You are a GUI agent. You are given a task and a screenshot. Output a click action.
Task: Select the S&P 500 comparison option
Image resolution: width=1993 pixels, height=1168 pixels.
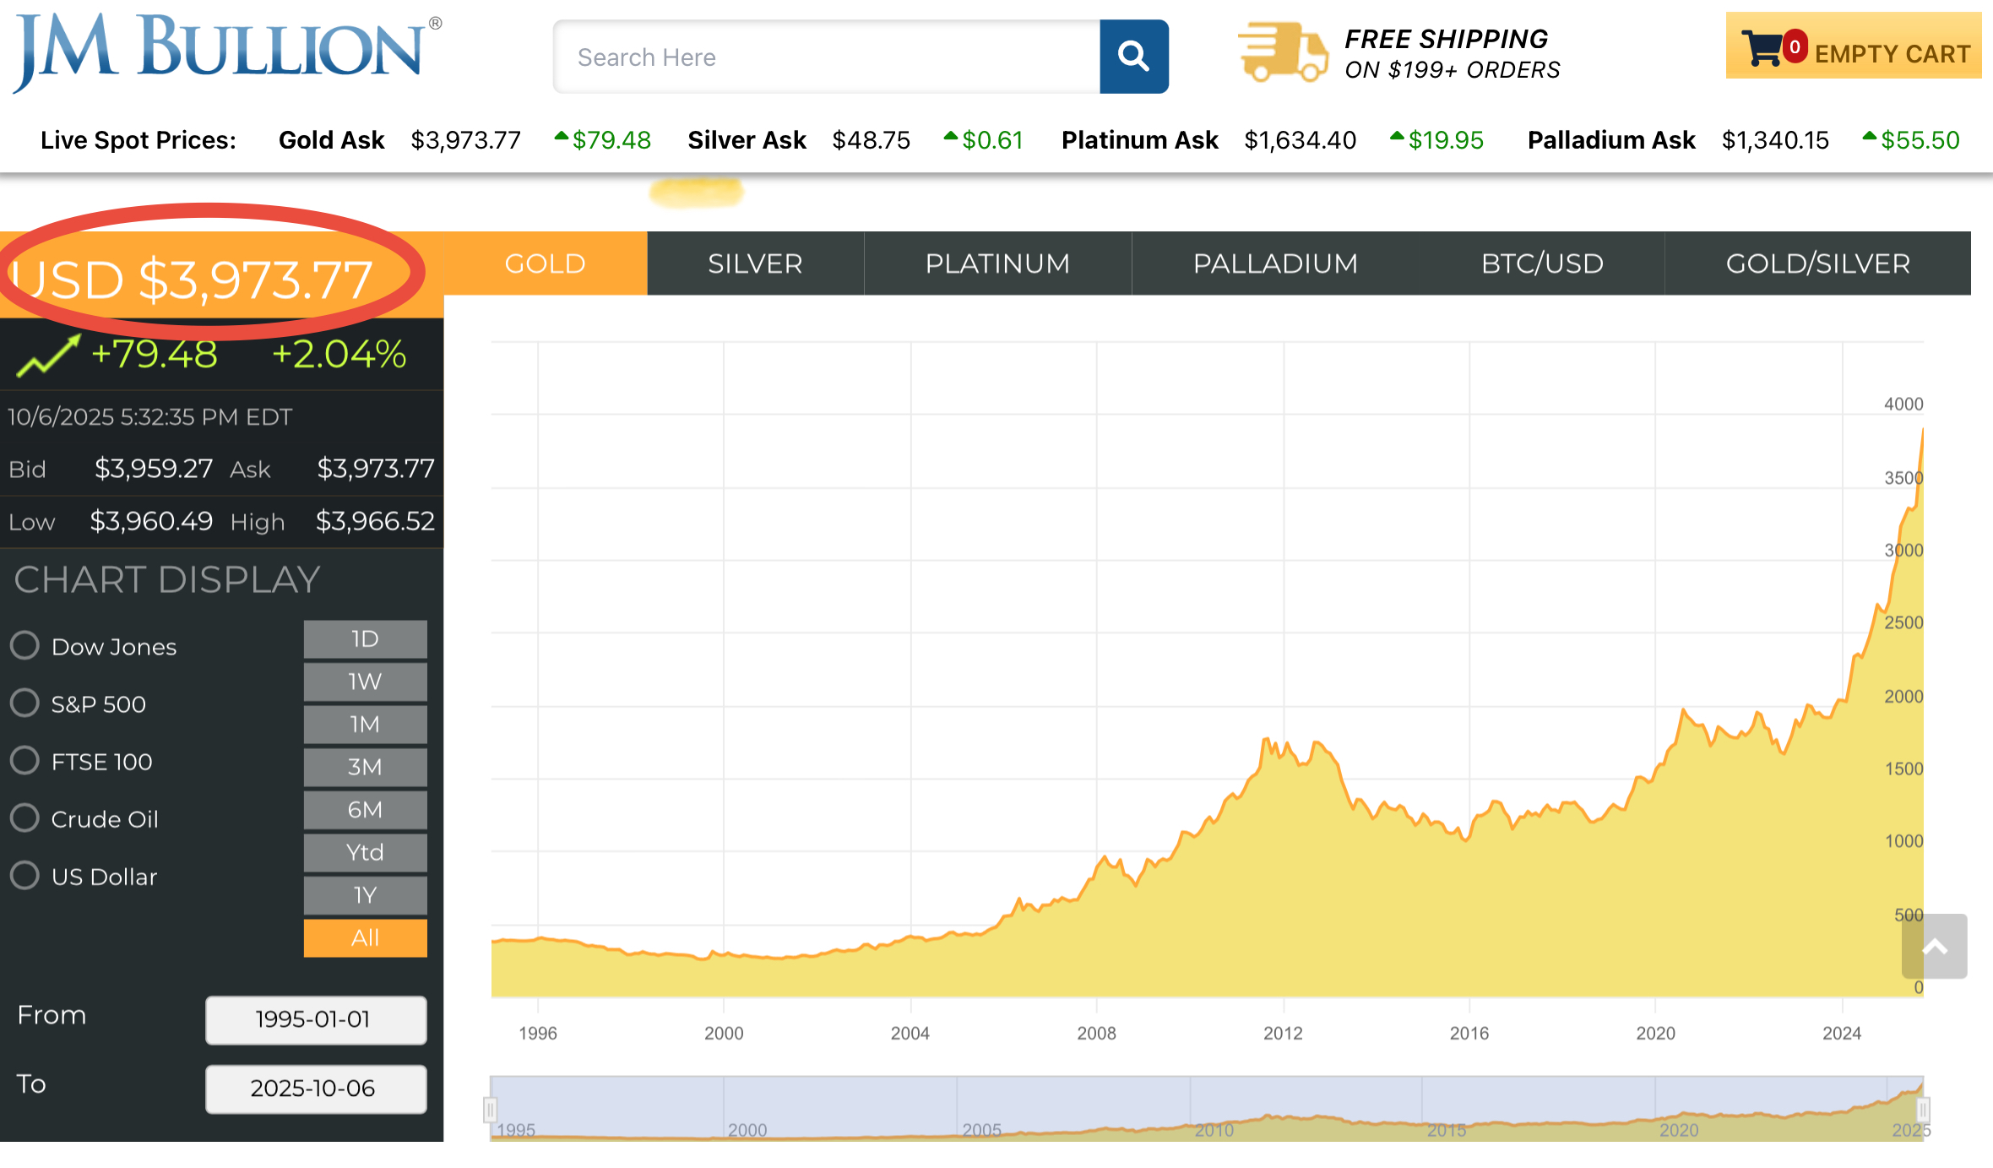pos(25,703)
